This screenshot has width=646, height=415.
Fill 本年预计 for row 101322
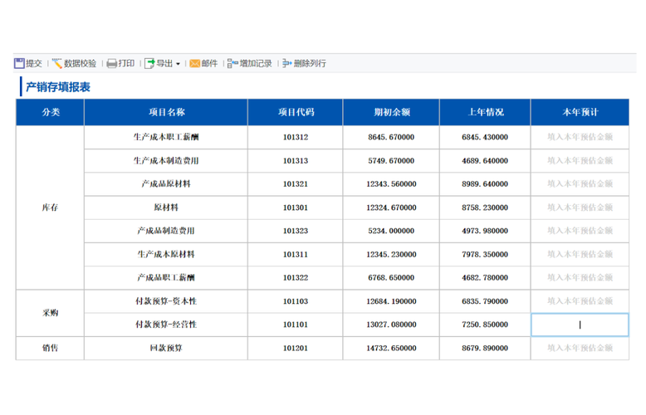coord(580,278)
